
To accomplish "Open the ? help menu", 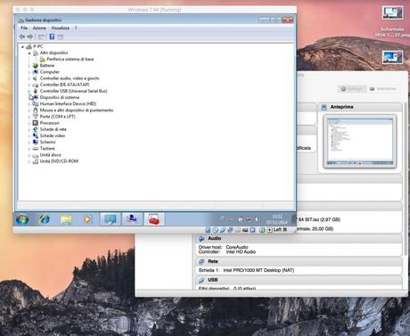I will pos(76,28).
